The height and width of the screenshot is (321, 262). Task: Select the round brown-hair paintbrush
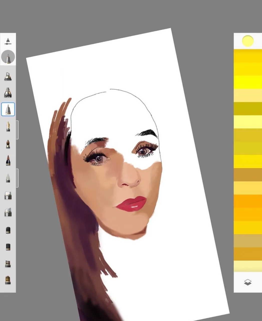point(8,144)
